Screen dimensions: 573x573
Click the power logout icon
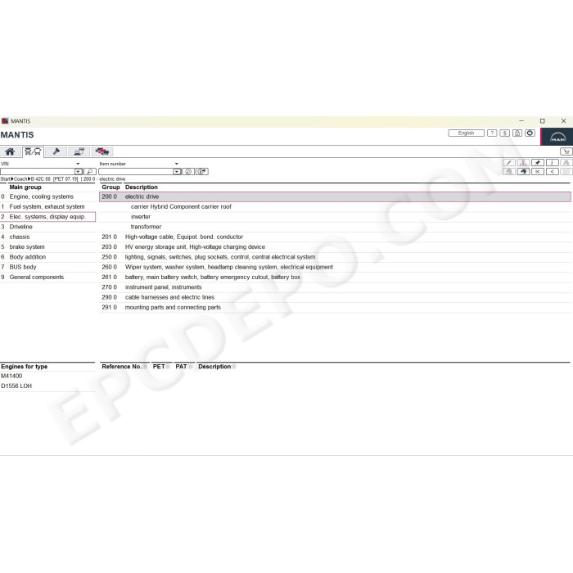pyautogui.click(x=530, y=133)
